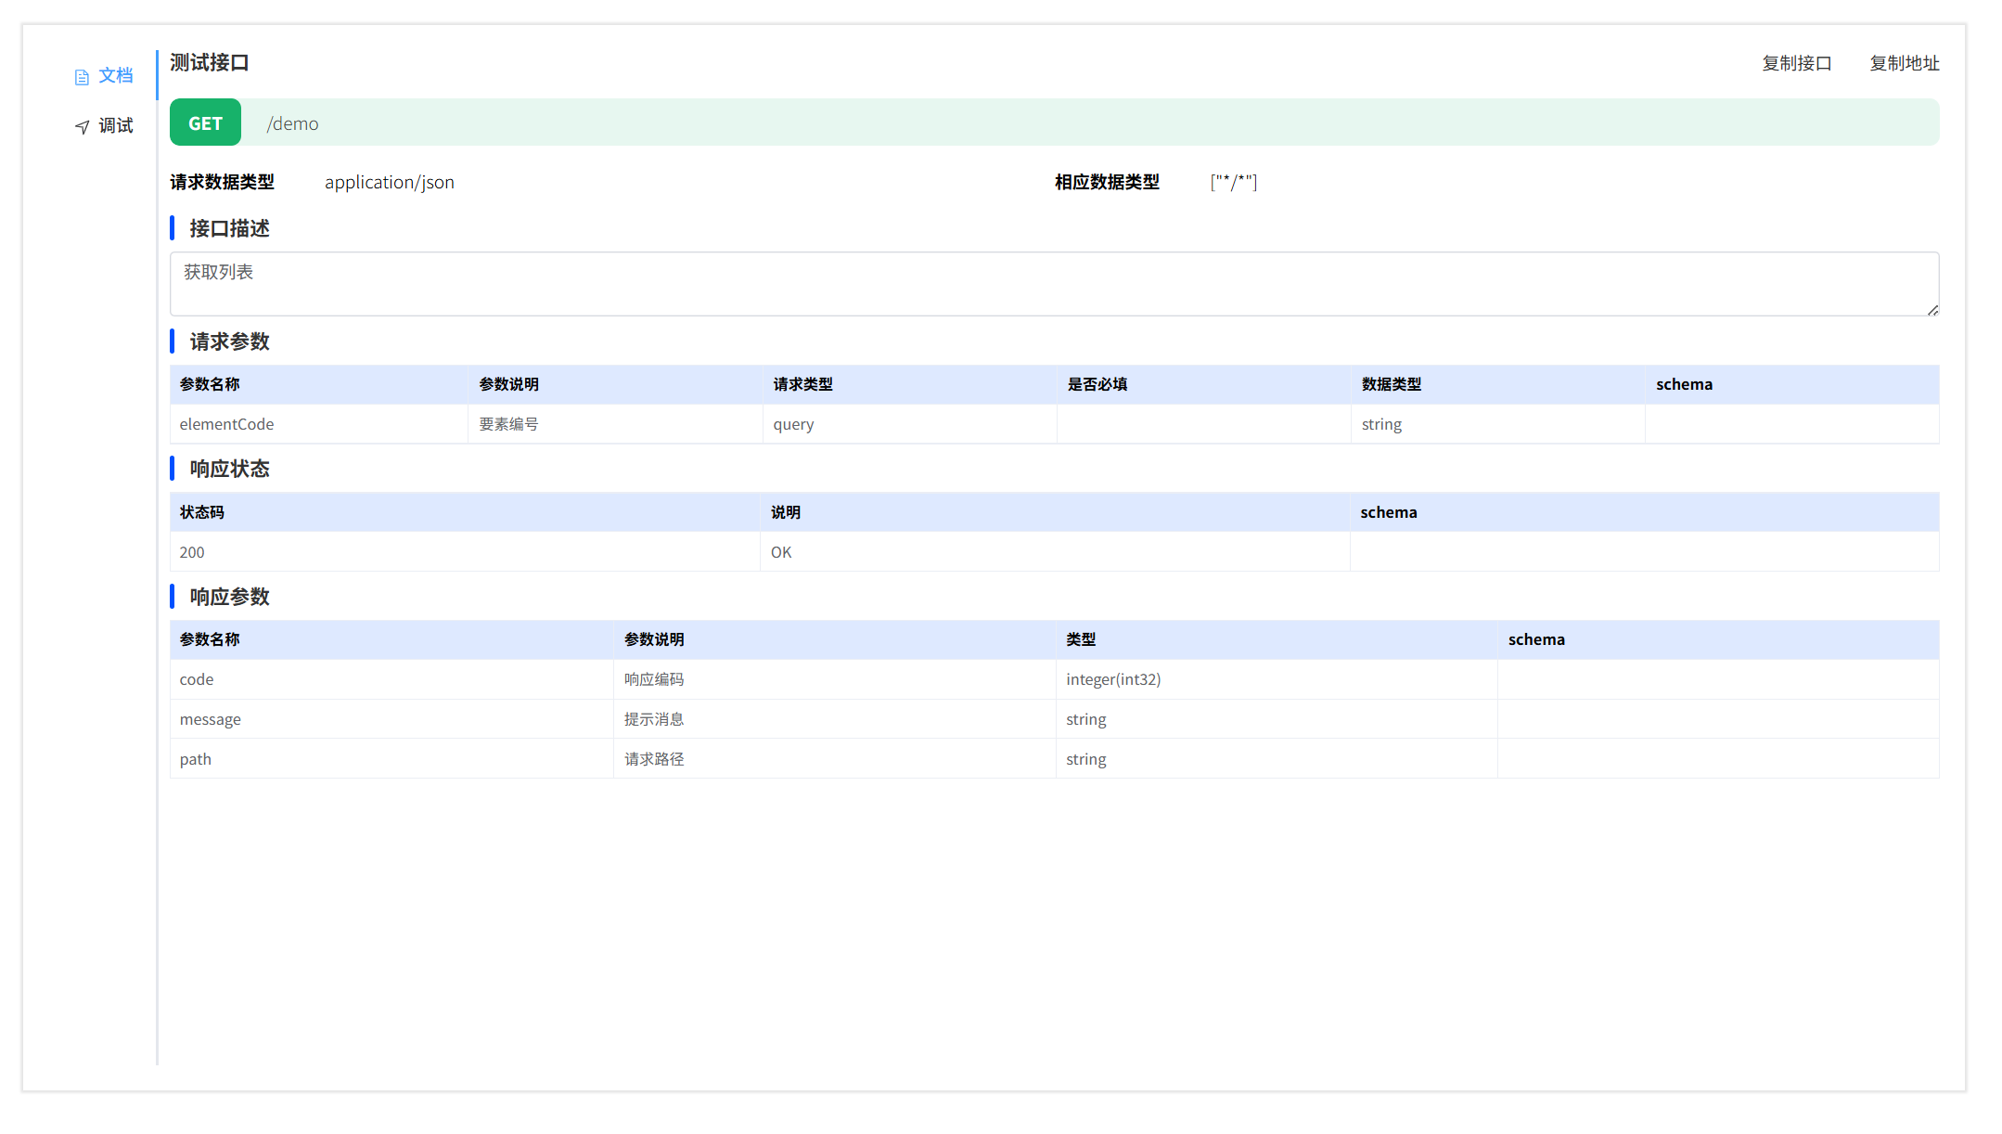2002x1134 pixels.
Task: Click the path response parameter row
Action: click(196, 759)
